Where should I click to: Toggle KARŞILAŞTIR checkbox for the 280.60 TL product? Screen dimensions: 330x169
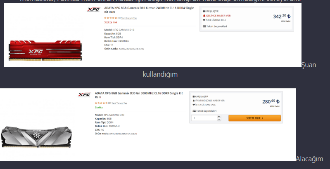point(194,96)
